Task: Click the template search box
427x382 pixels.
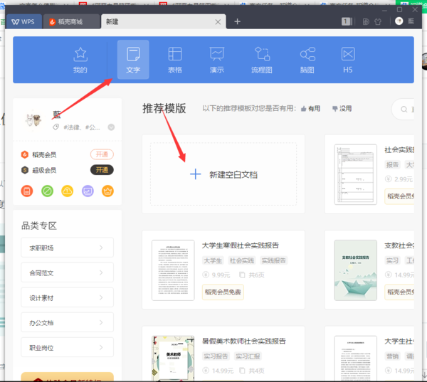Action: tap(403, 109)
